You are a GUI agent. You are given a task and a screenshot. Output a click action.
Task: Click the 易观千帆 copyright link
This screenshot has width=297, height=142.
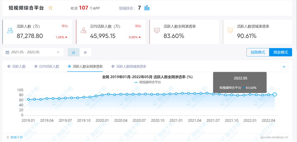pos(16,137)
